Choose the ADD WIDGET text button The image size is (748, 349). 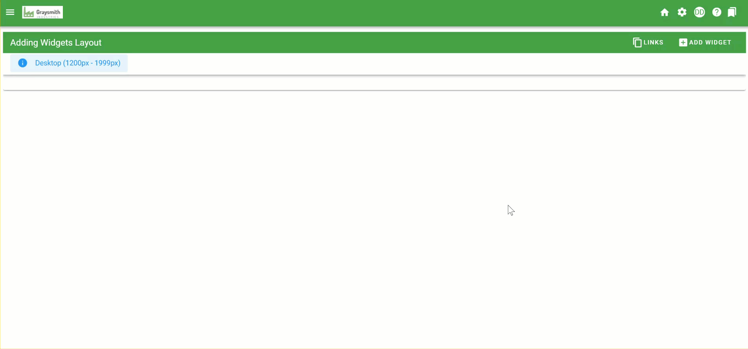[x=710, y=42]
